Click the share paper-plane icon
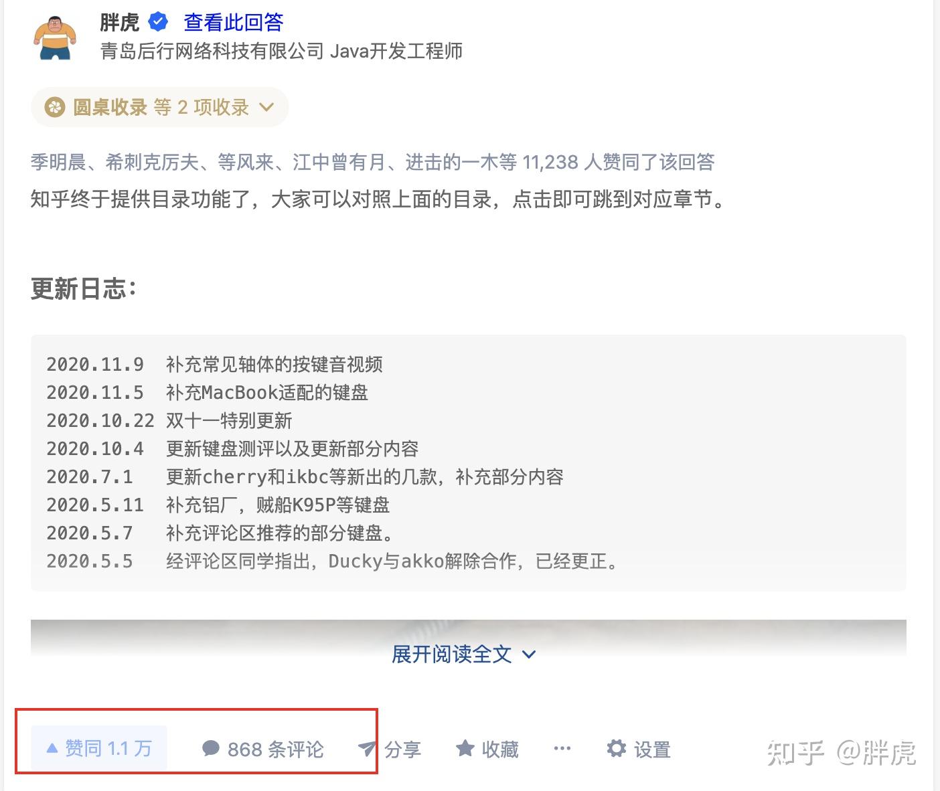This screenshot has height=791, width=940. pos(367,748)
